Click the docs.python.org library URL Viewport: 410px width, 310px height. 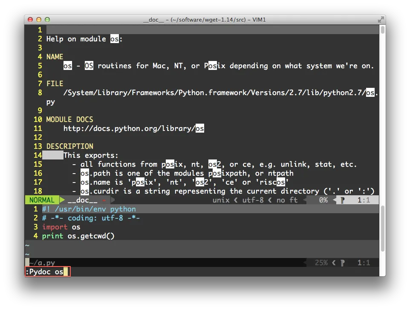click(x=133, y=128)
